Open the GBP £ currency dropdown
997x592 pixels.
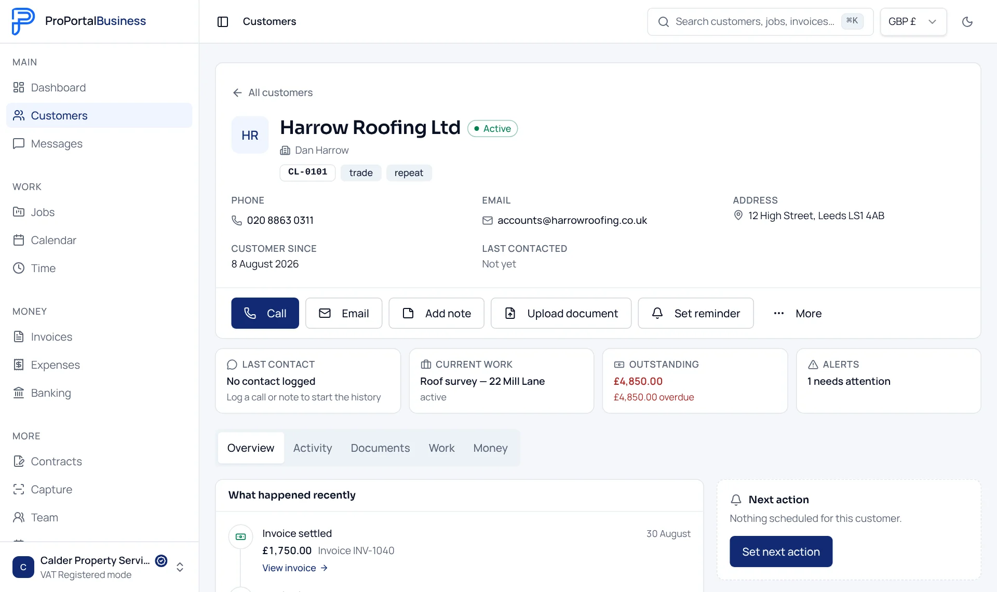click(913, 21)
